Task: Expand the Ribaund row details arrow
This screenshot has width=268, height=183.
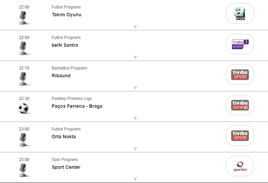Action: [x=135, y=88]
